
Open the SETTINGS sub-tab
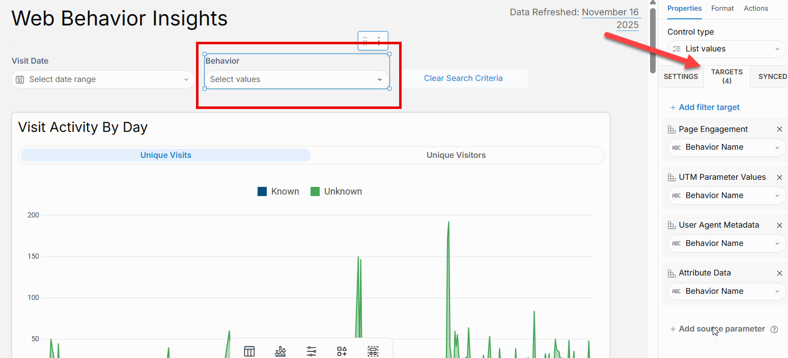[x=681, y=76]
